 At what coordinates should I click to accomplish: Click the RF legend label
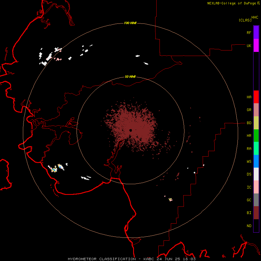pyautogui.click(x=249, y=32)
